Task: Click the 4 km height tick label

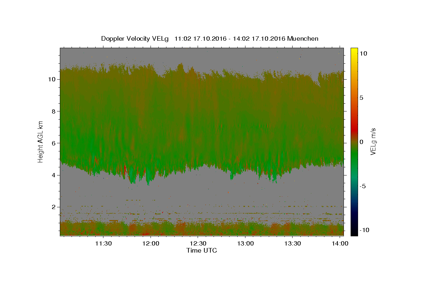Action: [x=54, y=175]
